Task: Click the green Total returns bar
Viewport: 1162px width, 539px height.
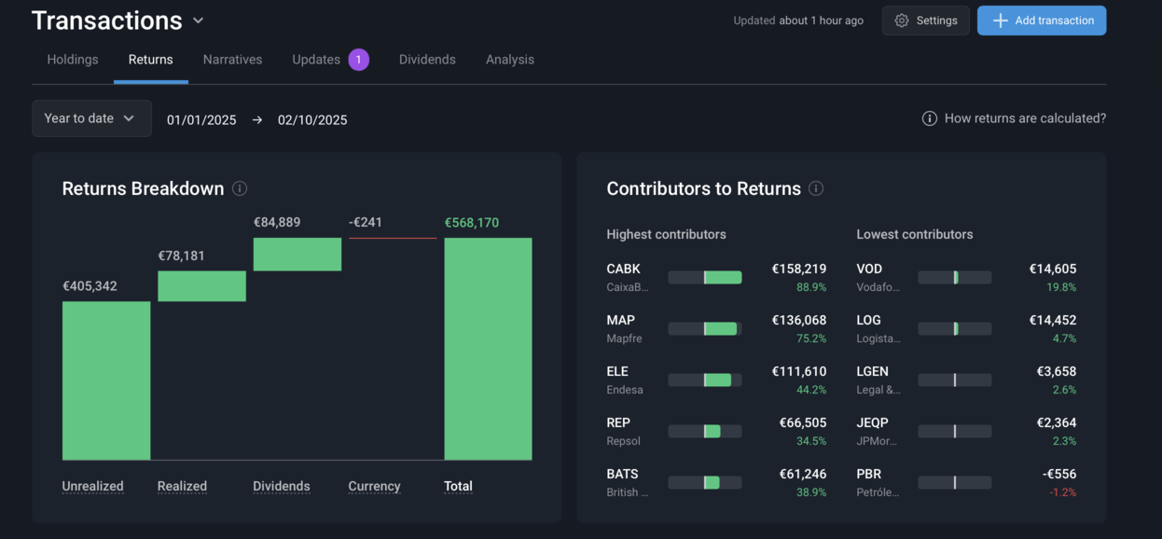Action: tap(488, 349)
